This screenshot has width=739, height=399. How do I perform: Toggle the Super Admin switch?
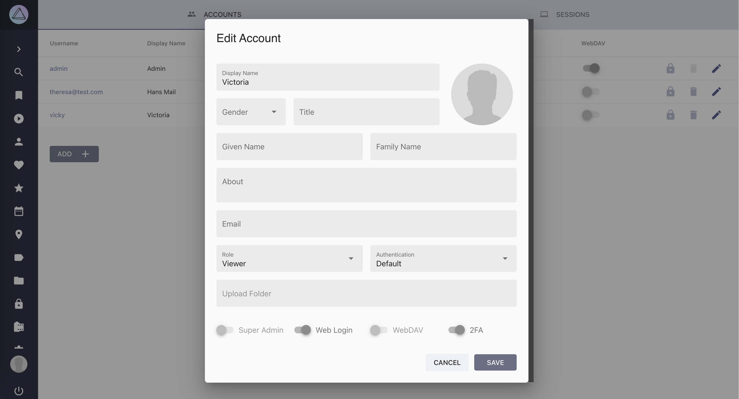pos(224,330)
